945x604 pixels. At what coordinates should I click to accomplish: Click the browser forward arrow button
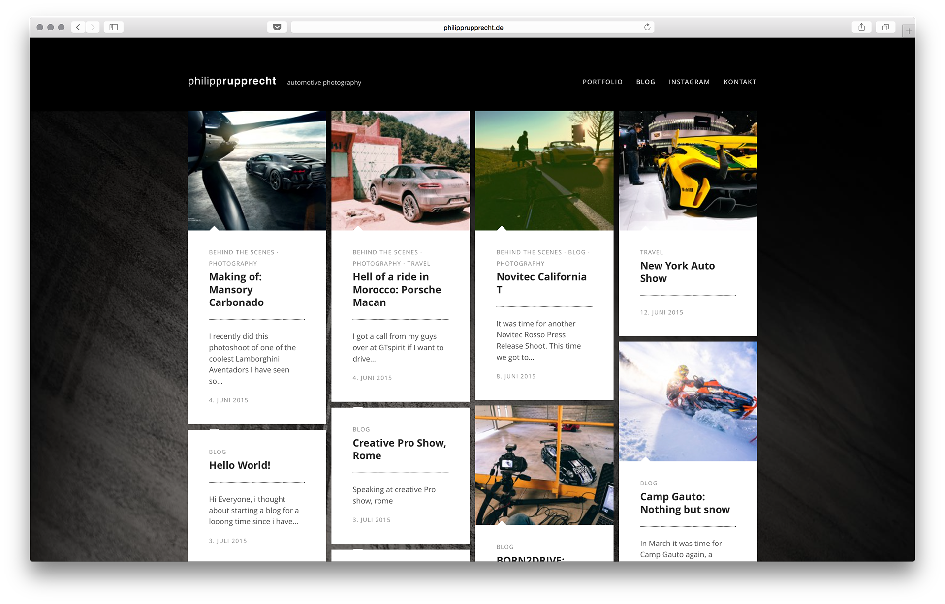click(x=93, y=27)
